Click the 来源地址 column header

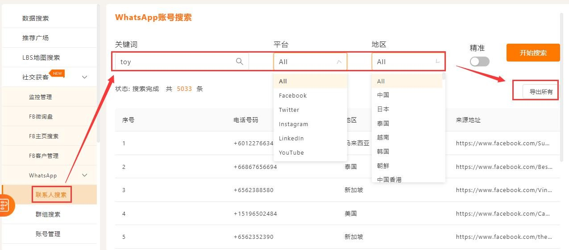[x=468, y=120]
